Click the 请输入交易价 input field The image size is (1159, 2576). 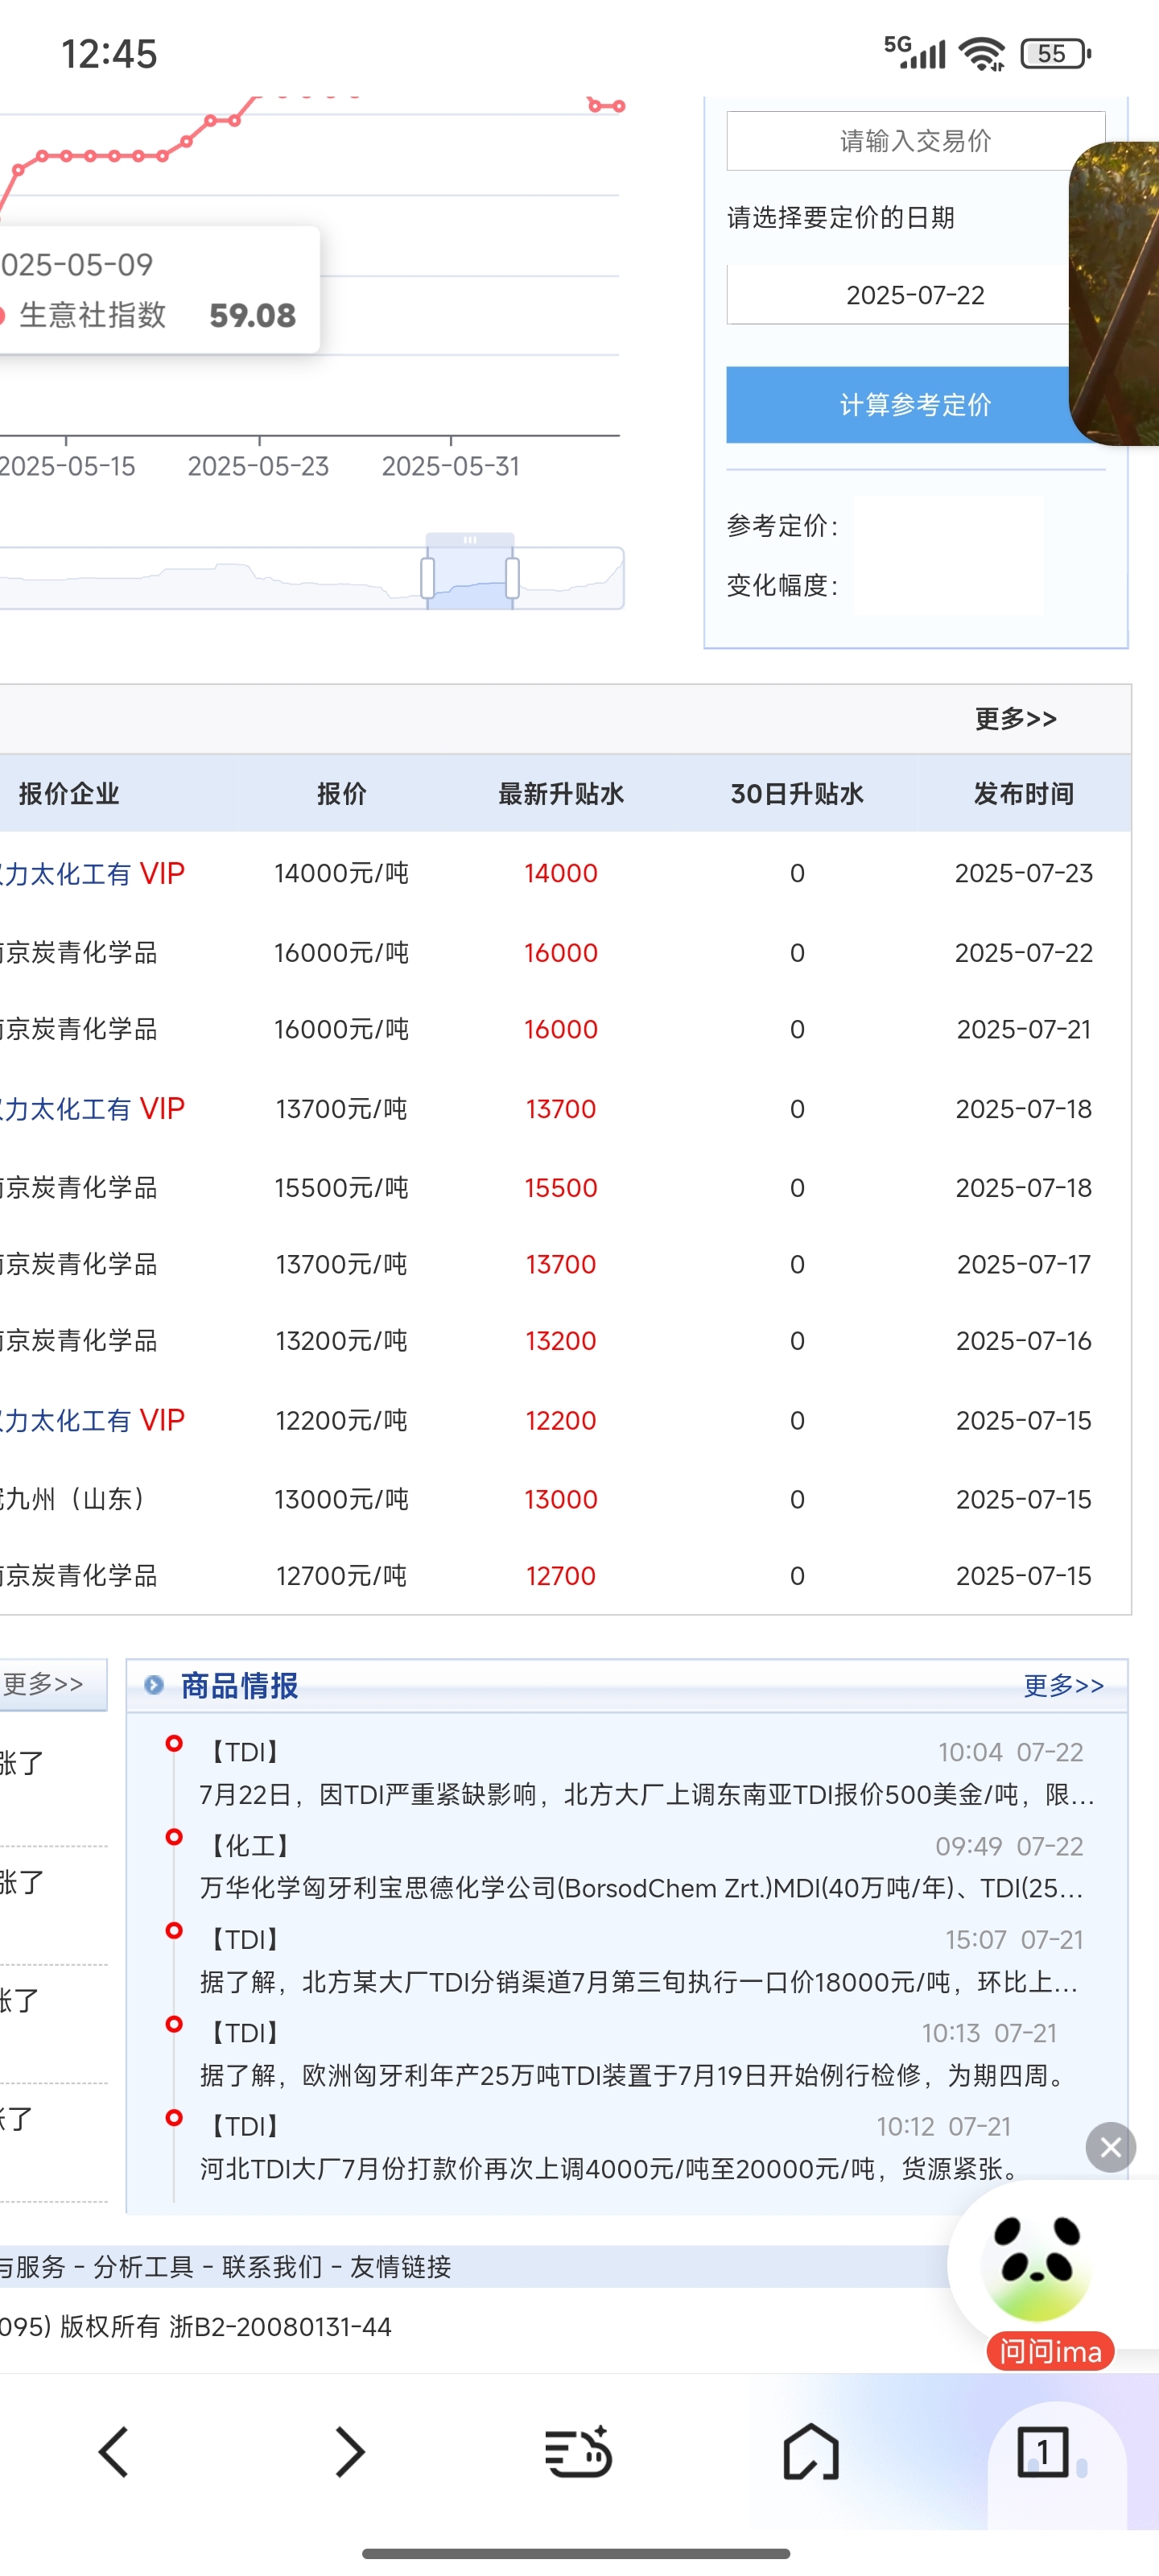point(915,141)
